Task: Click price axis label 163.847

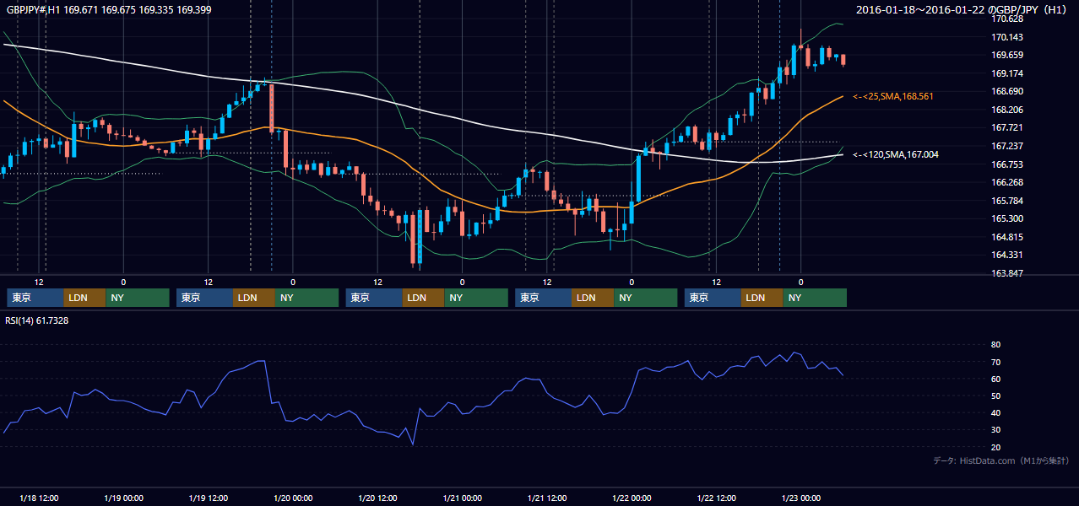Action: pyautogui.click(x=1007, y=273)
